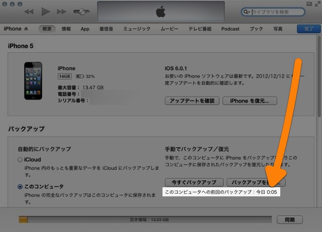Click the battery level icon
The height and width of the screenshot is (232, 322).
tap(80, 76)
